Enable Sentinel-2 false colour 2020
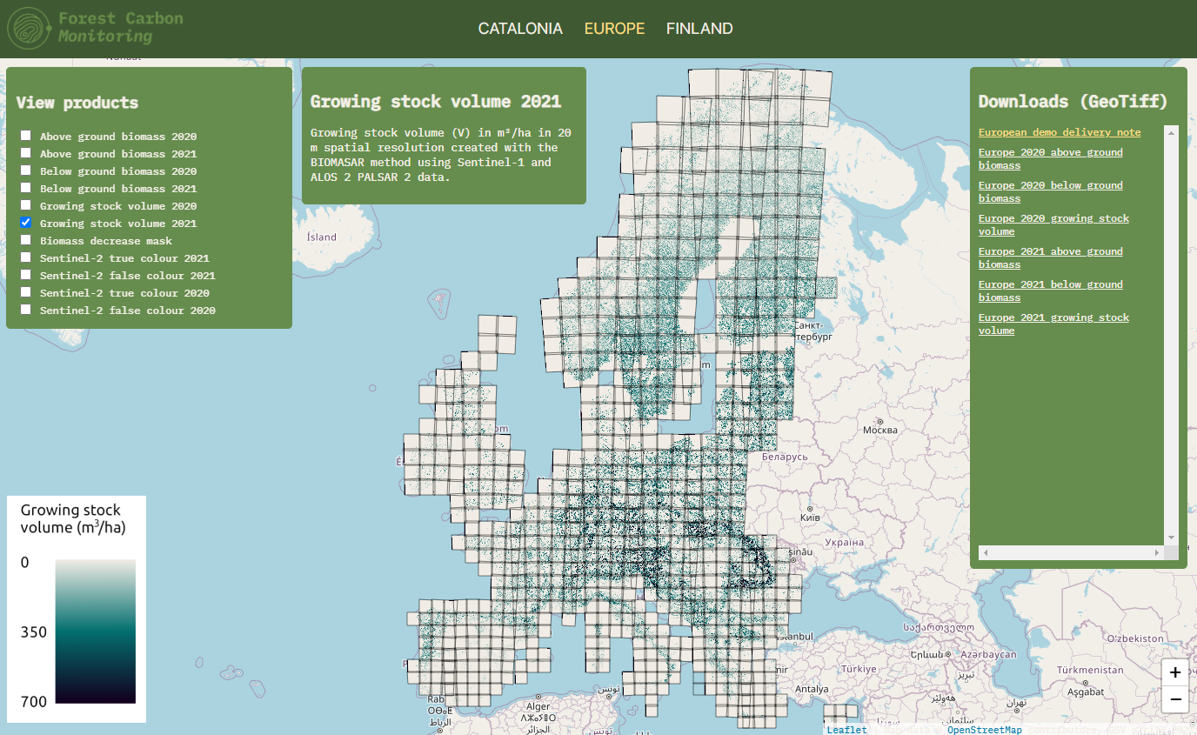Image resolution: width=1197 pixels, height=735 pixels. (25, 309)
